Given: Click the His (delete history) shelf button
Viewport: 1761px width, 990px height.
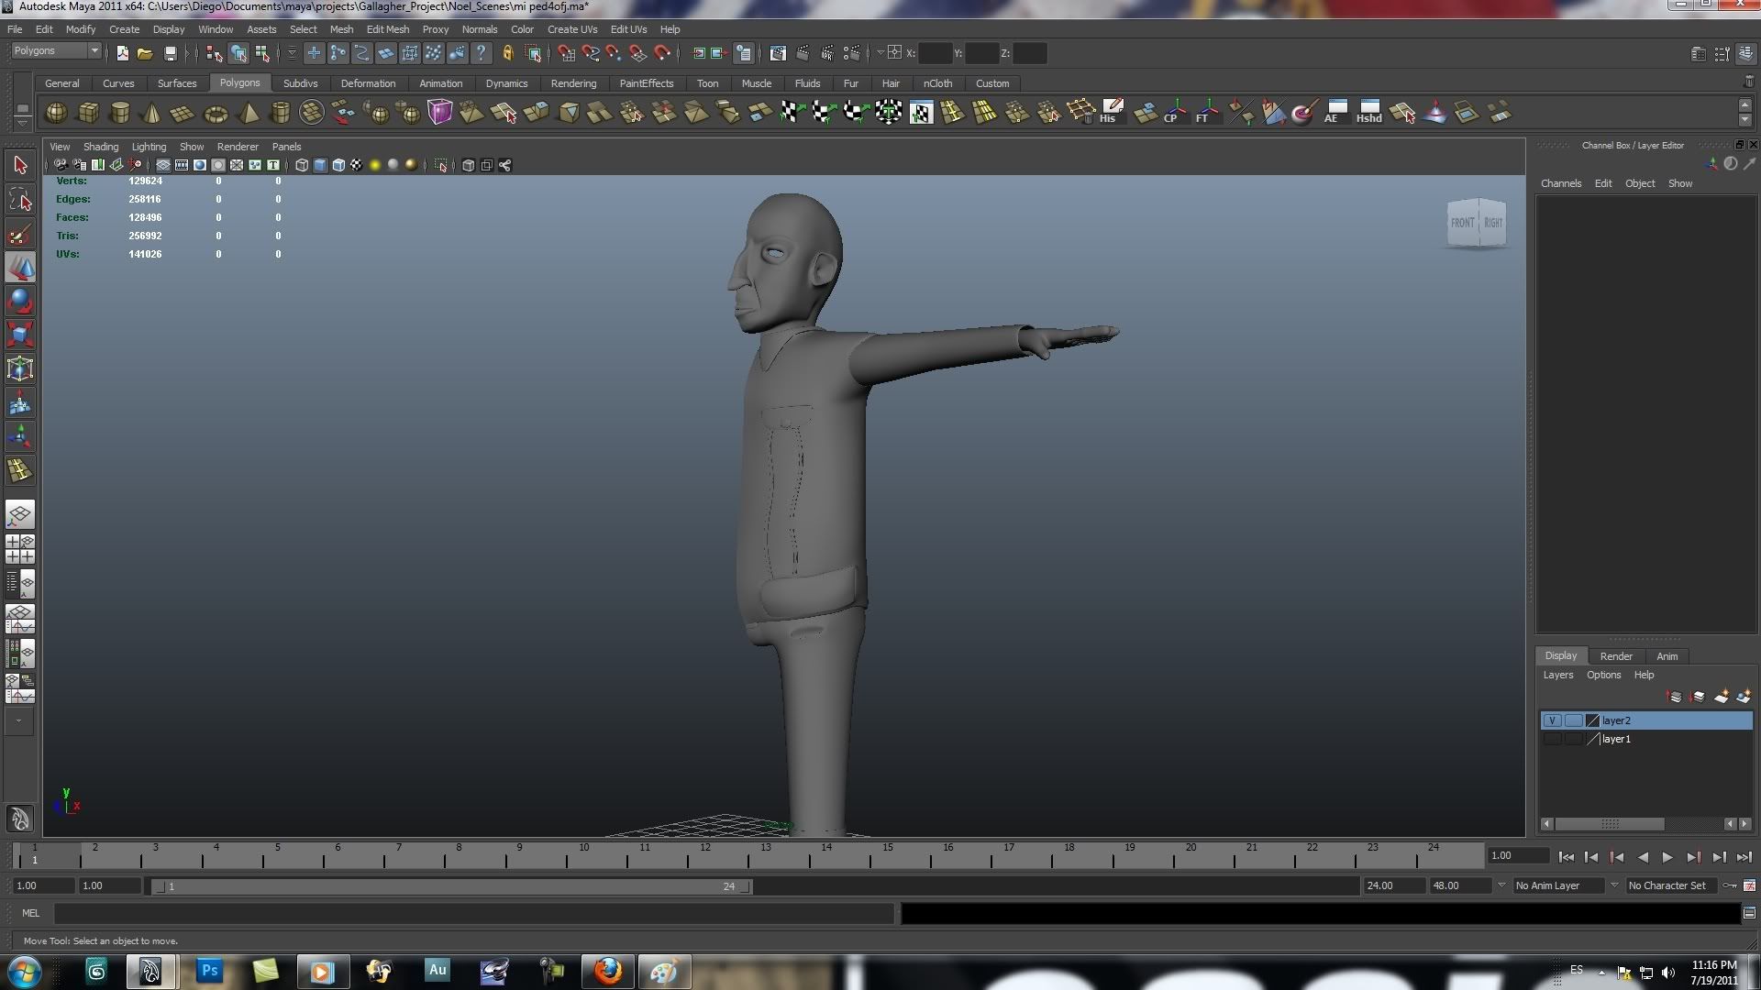Looking at the screenshot, I should 1112,112.
